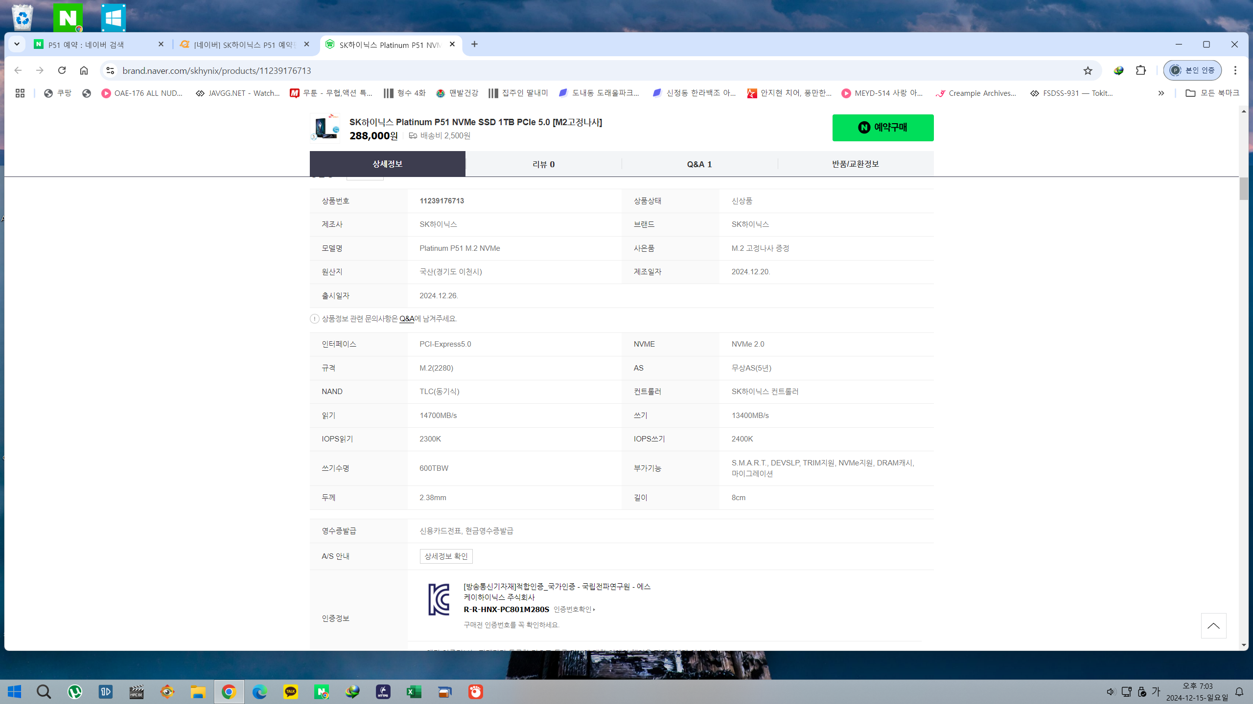Open the 쿠팡 bookmark
Image resolution: width=1253 pixels, height=704 pixels.
pos(58,93)
